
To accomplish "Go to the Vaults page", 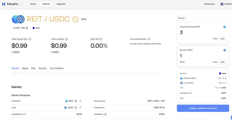I will 33,4.
